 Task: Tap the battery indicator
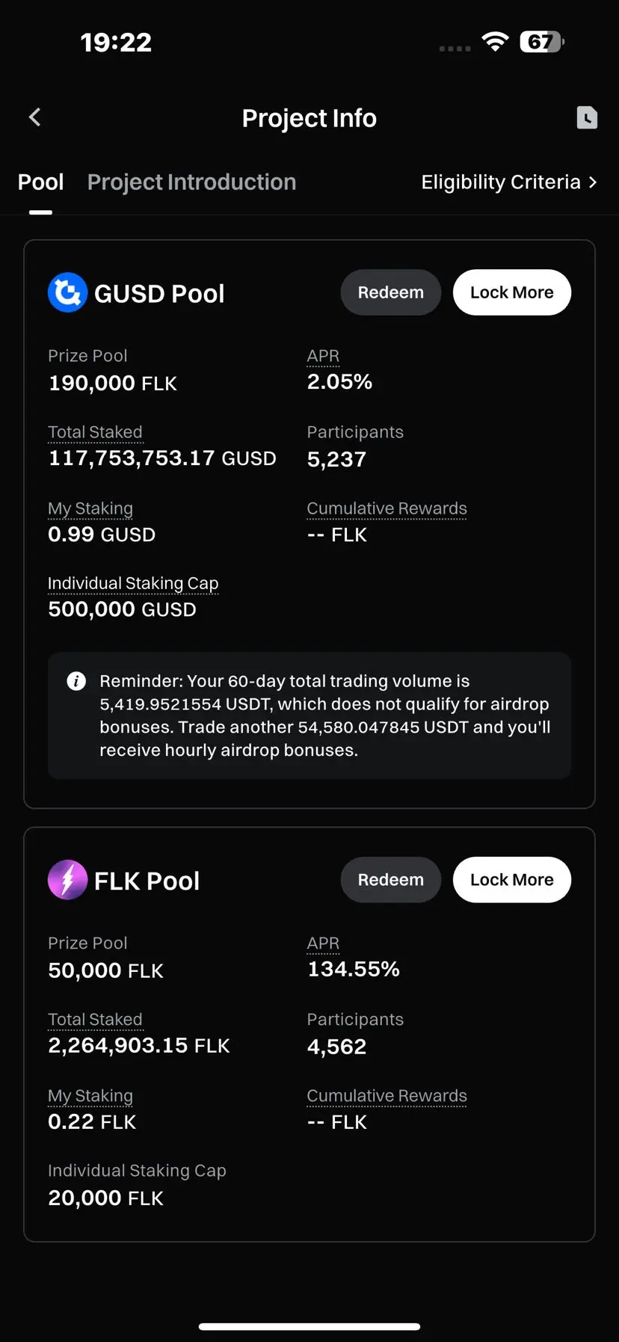541,42
